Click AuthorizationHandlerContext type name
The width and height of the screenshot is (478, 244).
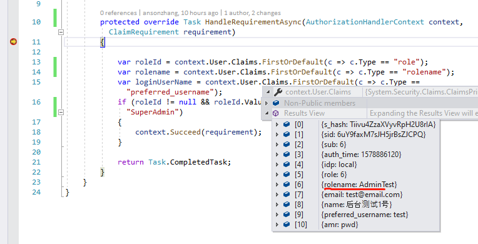click(x=365, y=22)
